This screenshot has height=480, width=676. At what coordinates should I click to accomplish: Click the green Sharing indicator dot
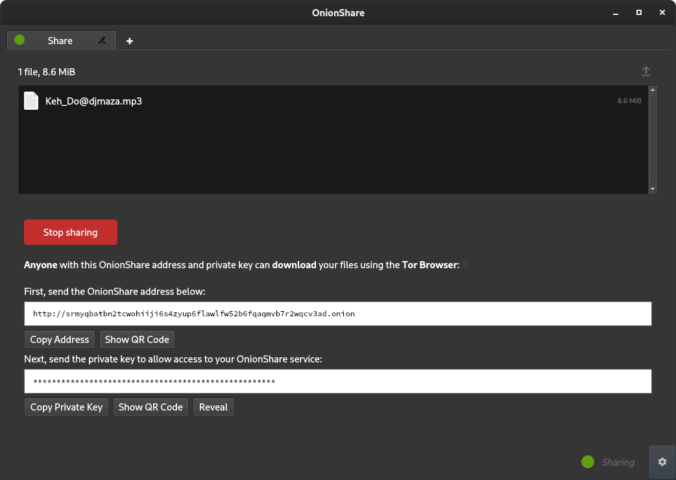pyautogui.click(x=587, y=462)
